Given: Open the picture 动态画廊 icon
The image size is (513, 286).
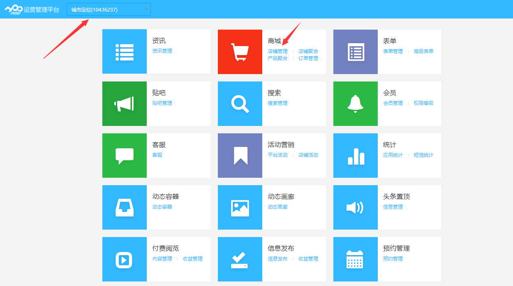Looking at the screenshot, I should [x=240, y=207].
